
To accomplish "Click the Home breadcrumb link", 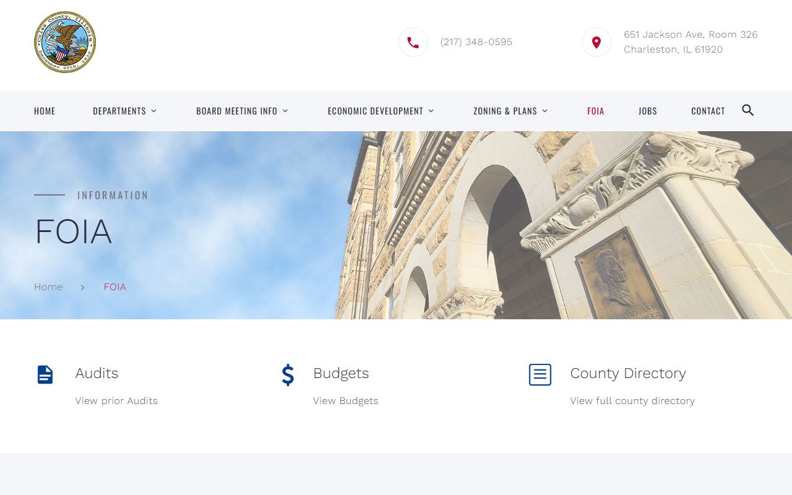I will tap(48, 287).
